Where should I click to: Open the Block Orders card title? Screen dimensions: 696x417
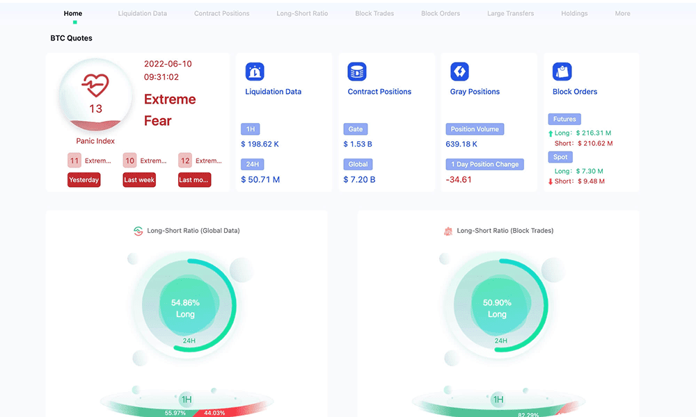click(575, 92)
